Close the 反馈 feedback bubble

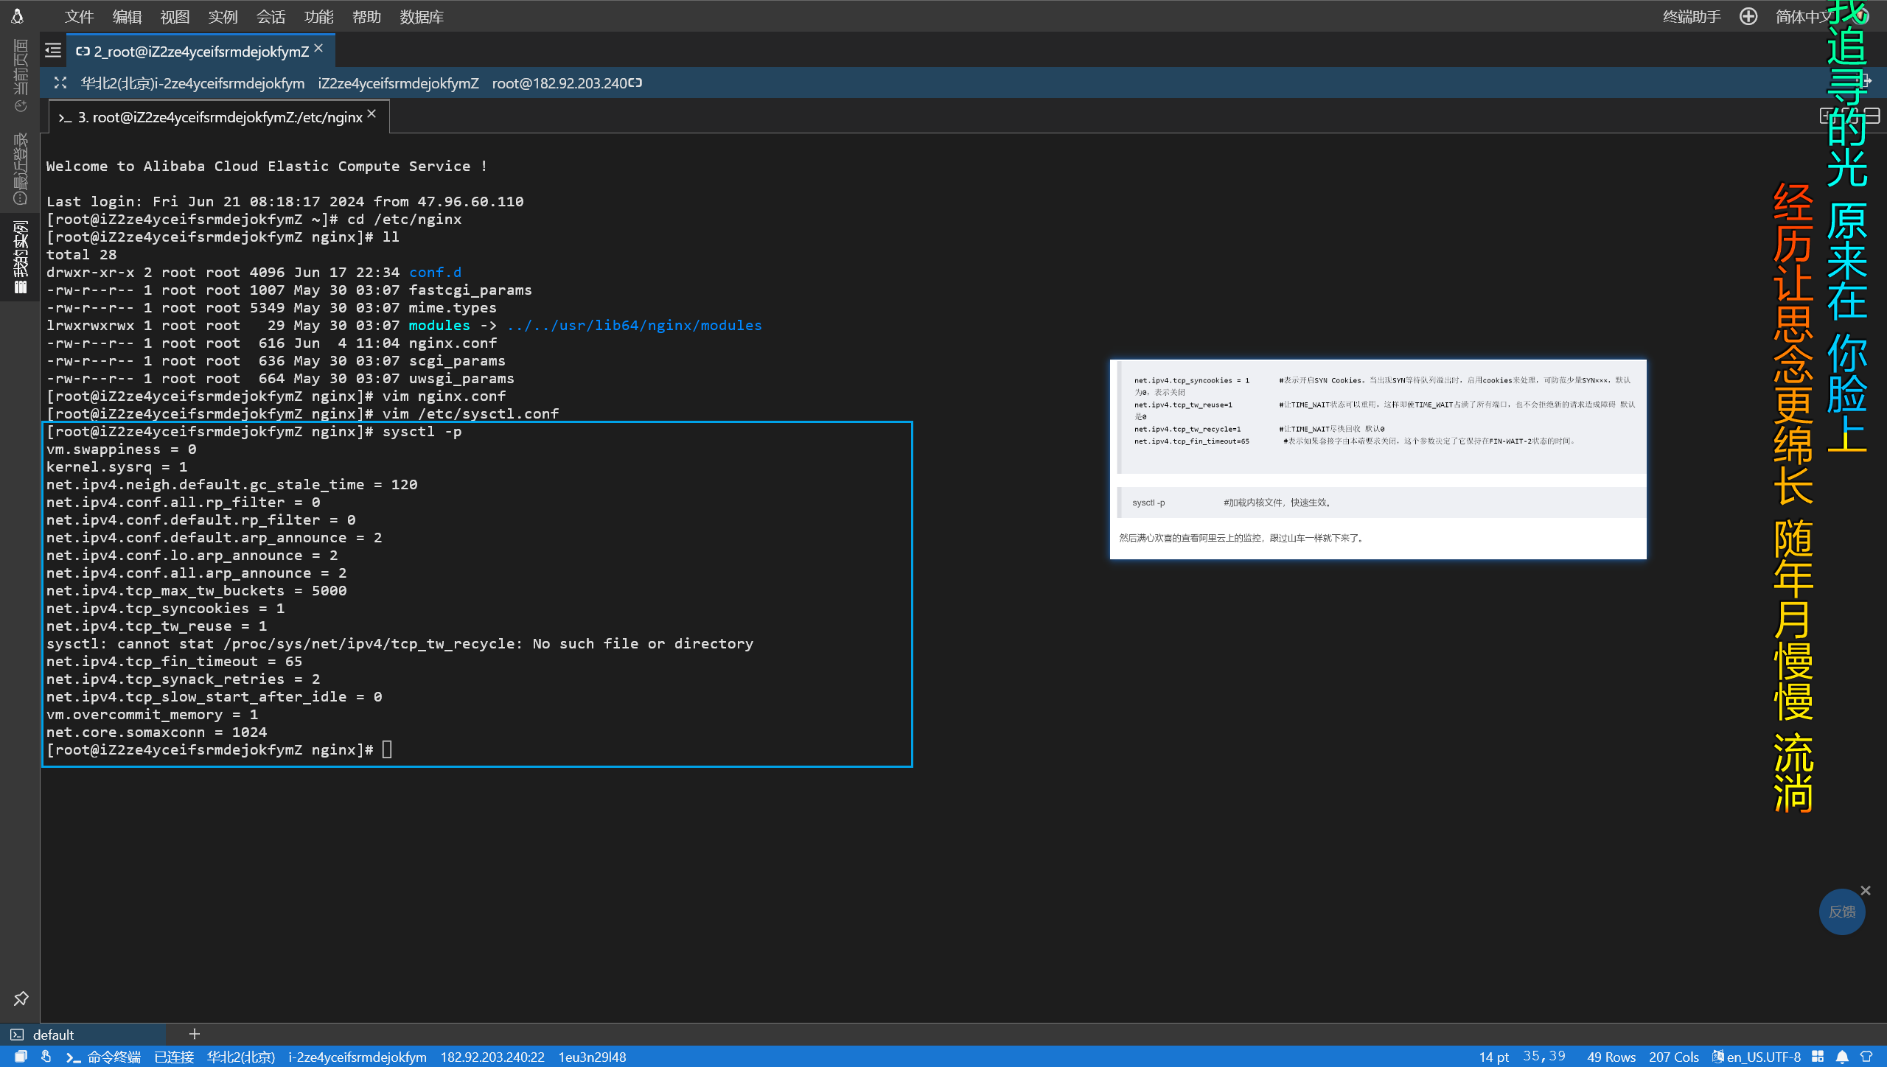click(x=1866, y=890)
